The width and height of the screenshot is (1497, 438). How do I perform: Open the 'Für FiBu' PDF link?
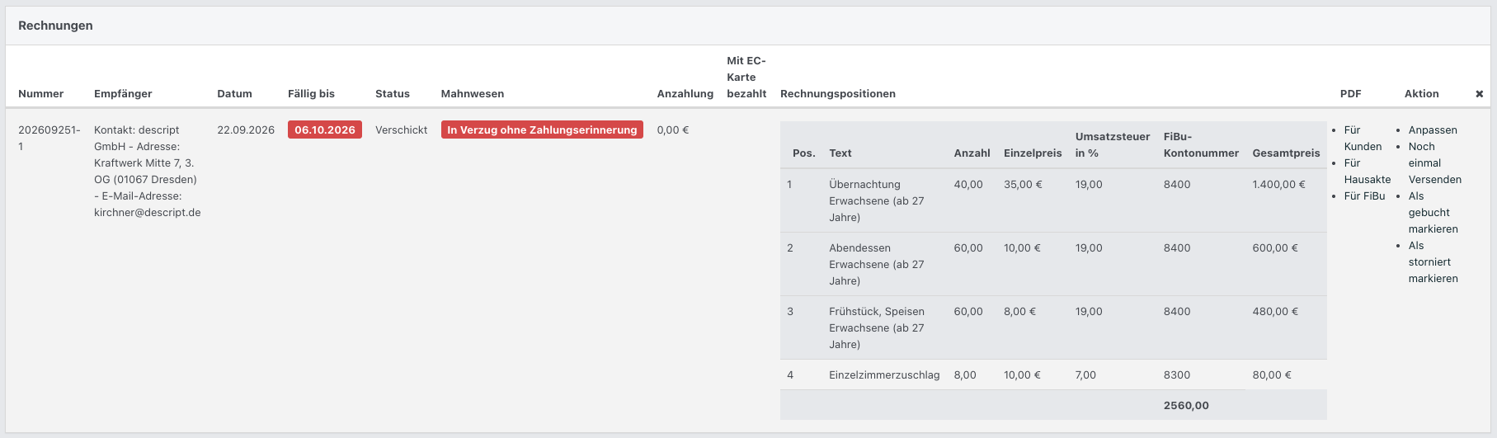pos(1365,196)
